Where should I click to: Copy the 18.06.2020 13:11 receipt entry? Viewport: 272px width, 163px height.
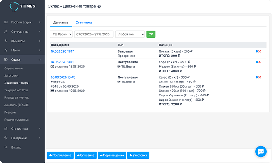256,62
